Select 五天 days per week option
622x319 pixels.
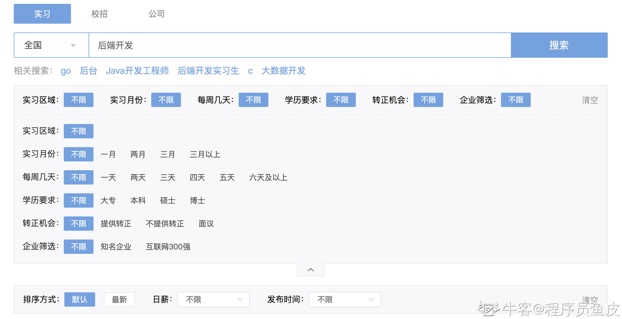click(227, 177)
